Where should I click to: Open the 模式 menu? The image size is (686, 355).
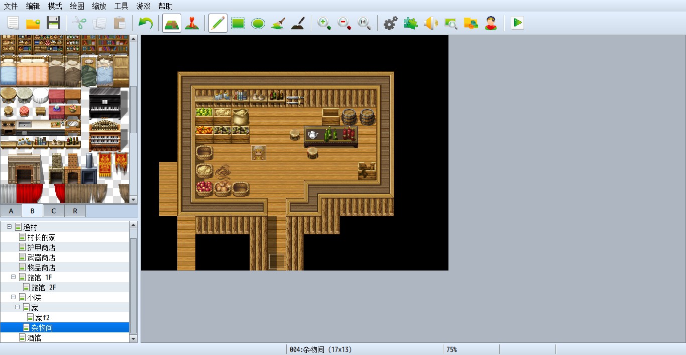coord(55,6)
